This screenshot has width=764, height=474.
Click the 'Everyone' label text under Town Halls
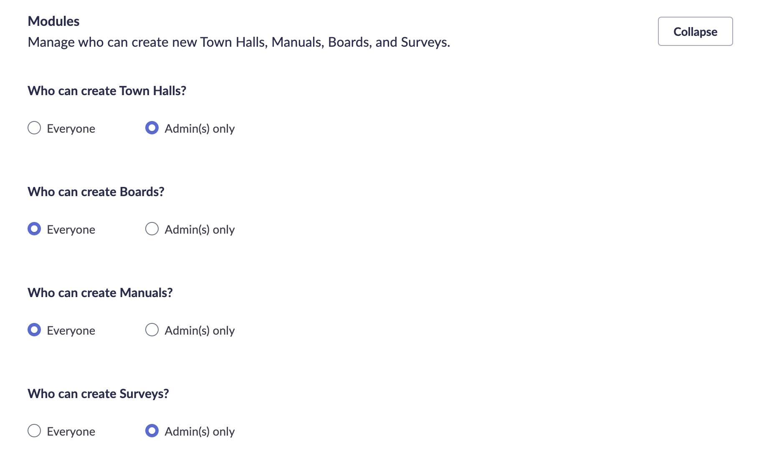71,129
